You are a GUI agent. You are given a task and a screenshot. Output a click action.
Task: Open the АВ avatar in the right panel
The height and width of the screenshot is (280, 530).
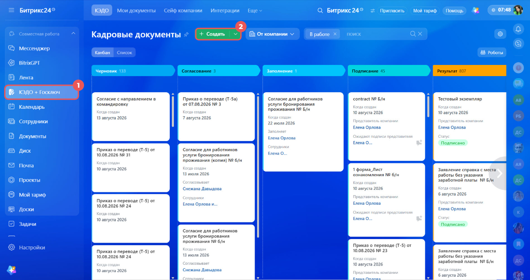click(518, 100)
